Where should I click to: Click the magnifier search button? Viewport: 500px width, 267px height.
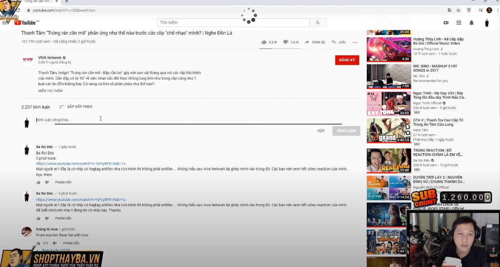(x=318, y=23)
